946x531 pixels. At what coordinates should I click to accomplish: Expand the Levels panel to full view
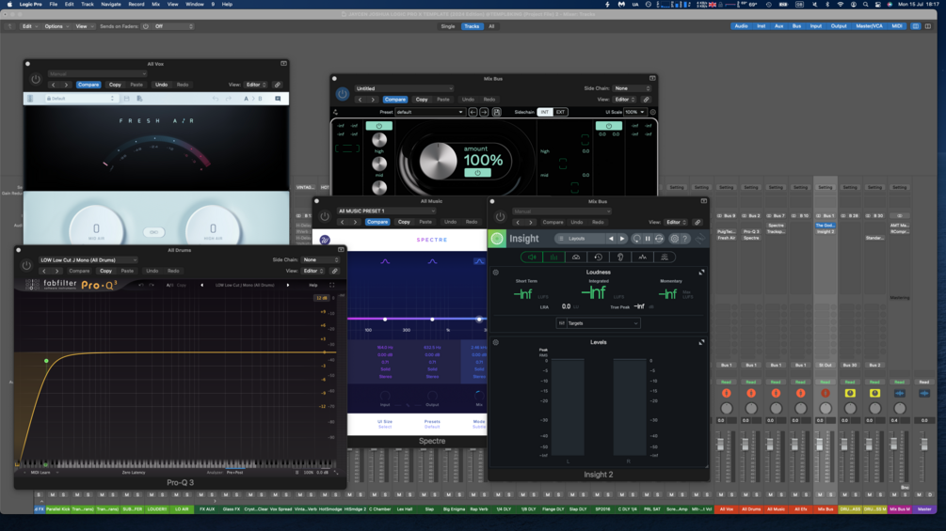701,342
